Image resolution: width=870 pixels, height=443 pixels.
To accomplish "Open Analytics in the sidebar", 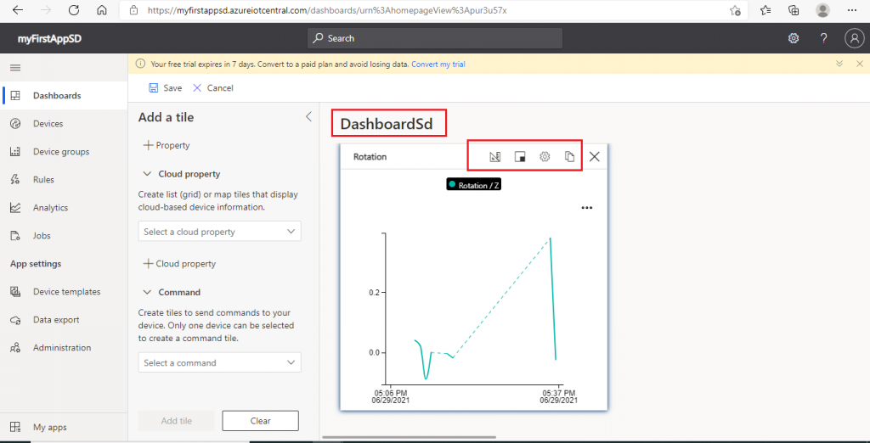I will pyautogui.click(x=64, y=207).
